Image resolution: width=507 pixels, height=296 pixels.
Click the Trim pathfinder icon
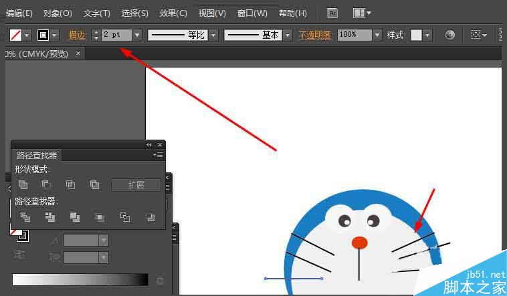[x=50, y=217]
